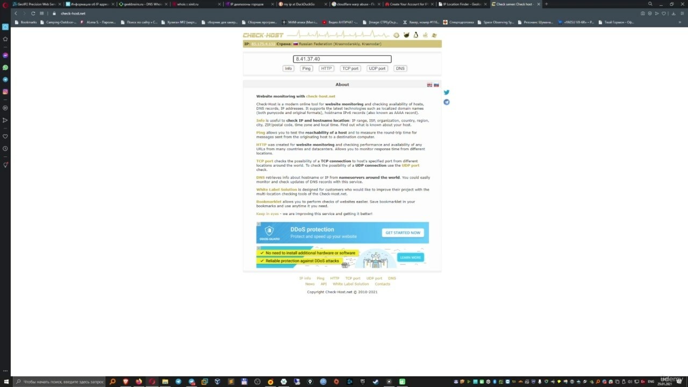Open footer 'White Label Solution' link
688x387 pixels.
pyautogui.click(x=350, y=284)
